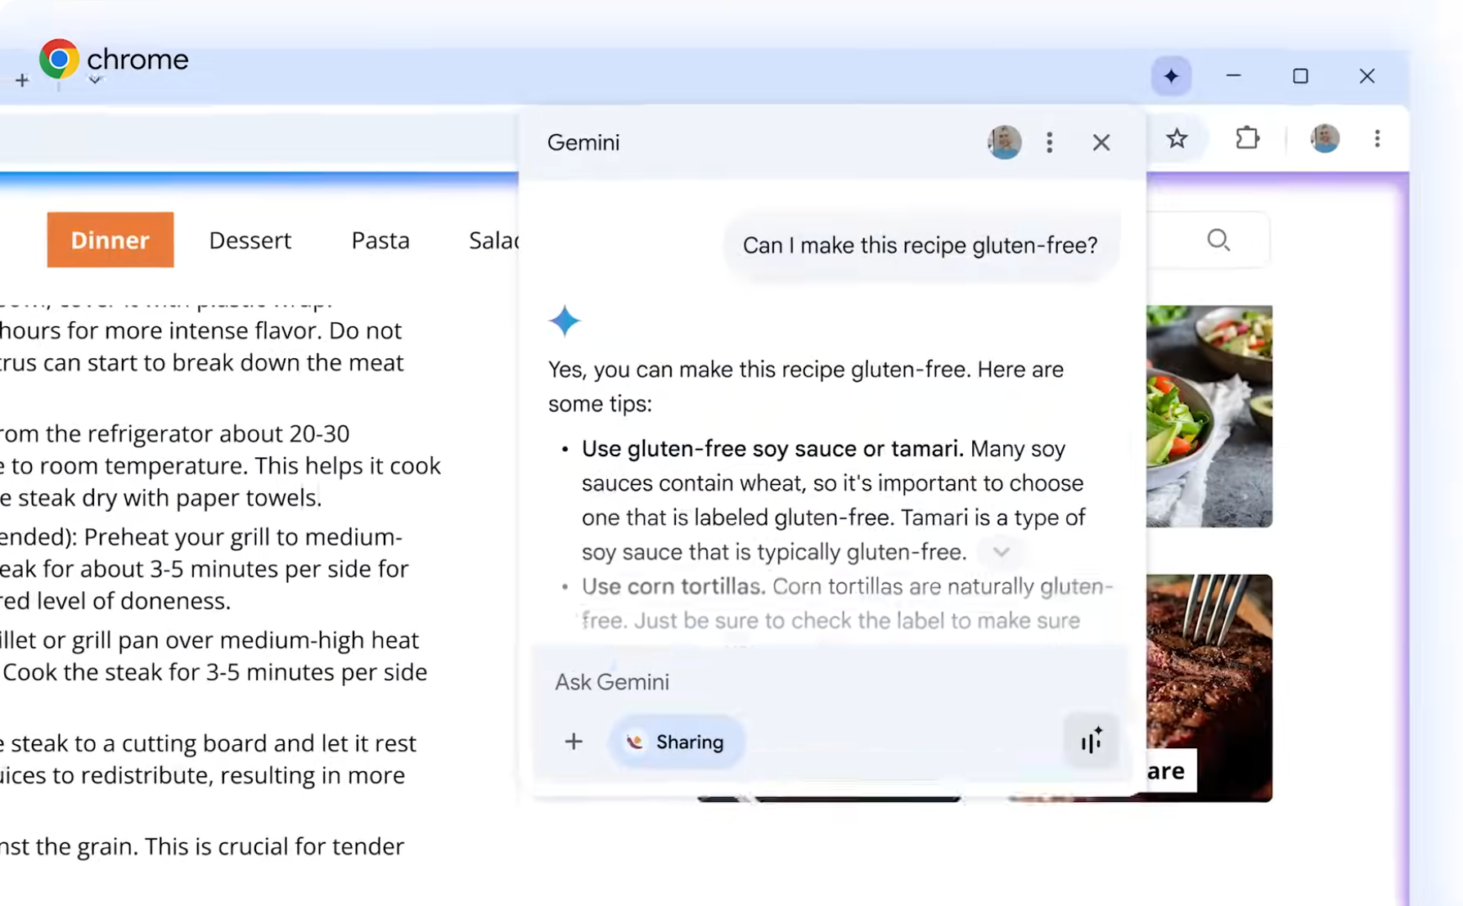Click the profile avatar in the Gemini header
The width and height of the screenshot is (1463, 906).
1003,141
